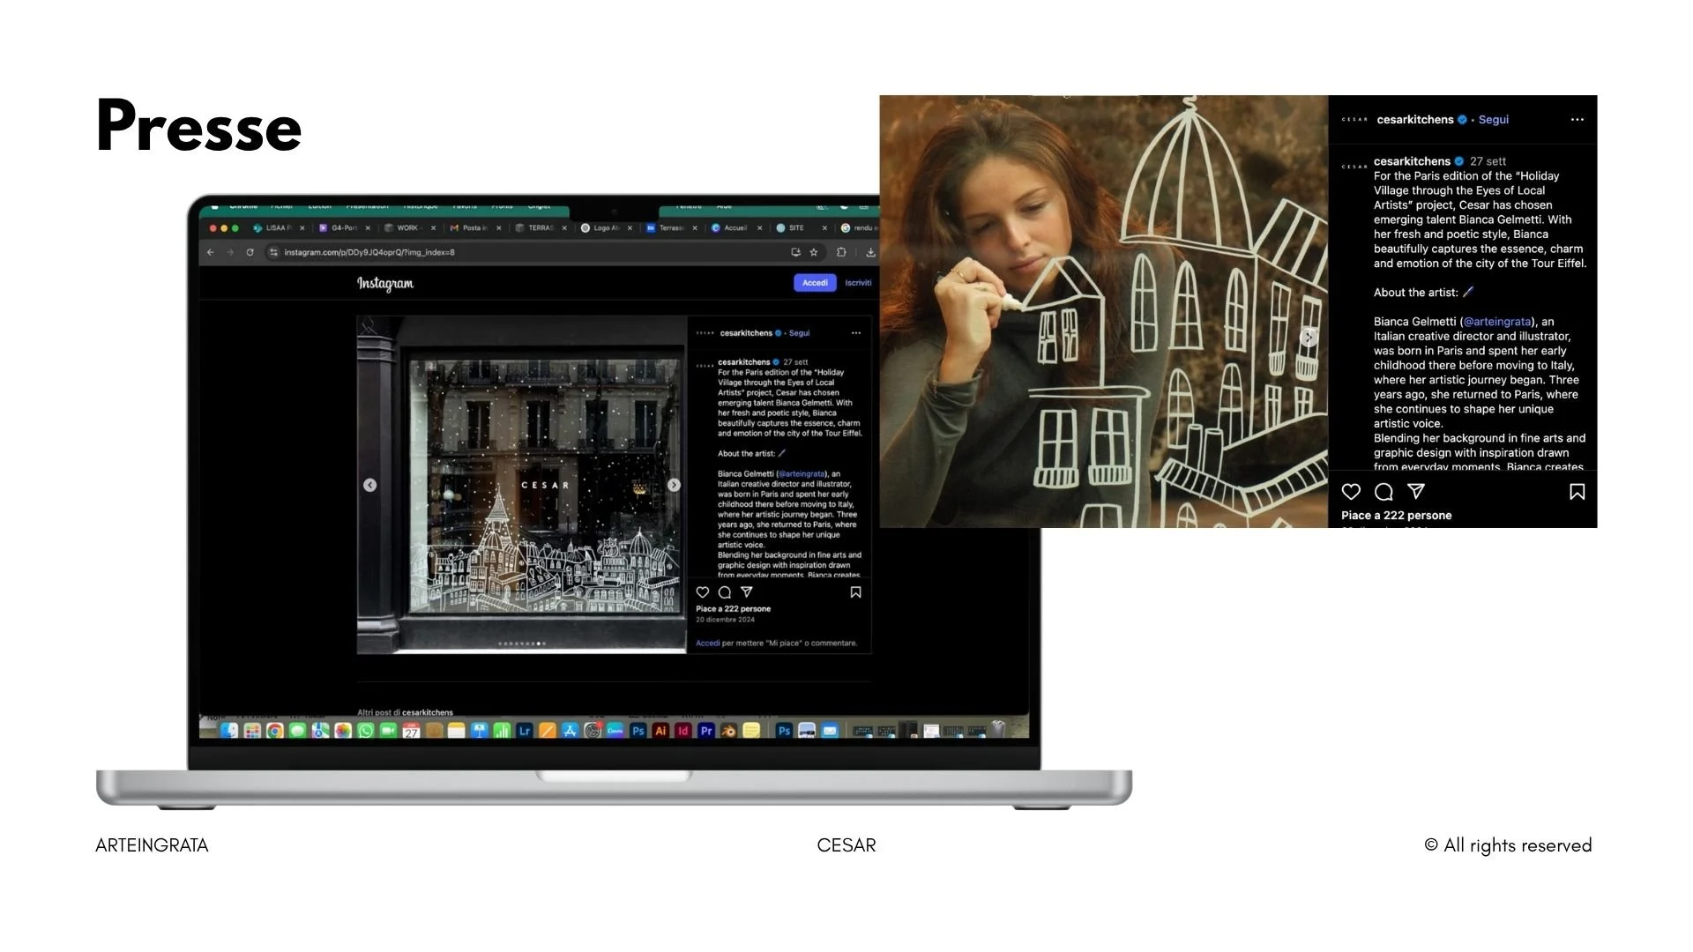Open more options dots in enlarged post header
The width and height of the screenshot is (1693, 952).
point(1577,120)
